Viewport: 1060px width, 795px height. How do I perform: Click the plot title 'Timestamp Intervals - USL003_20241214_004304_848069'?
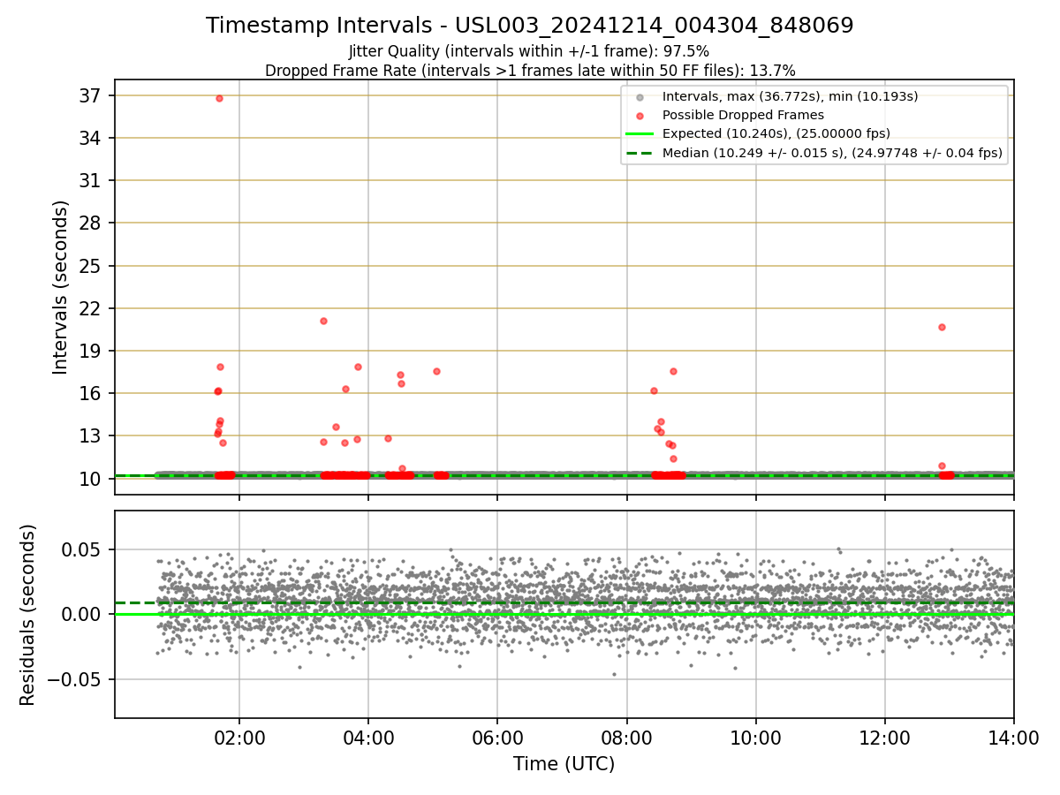[530, 26]
